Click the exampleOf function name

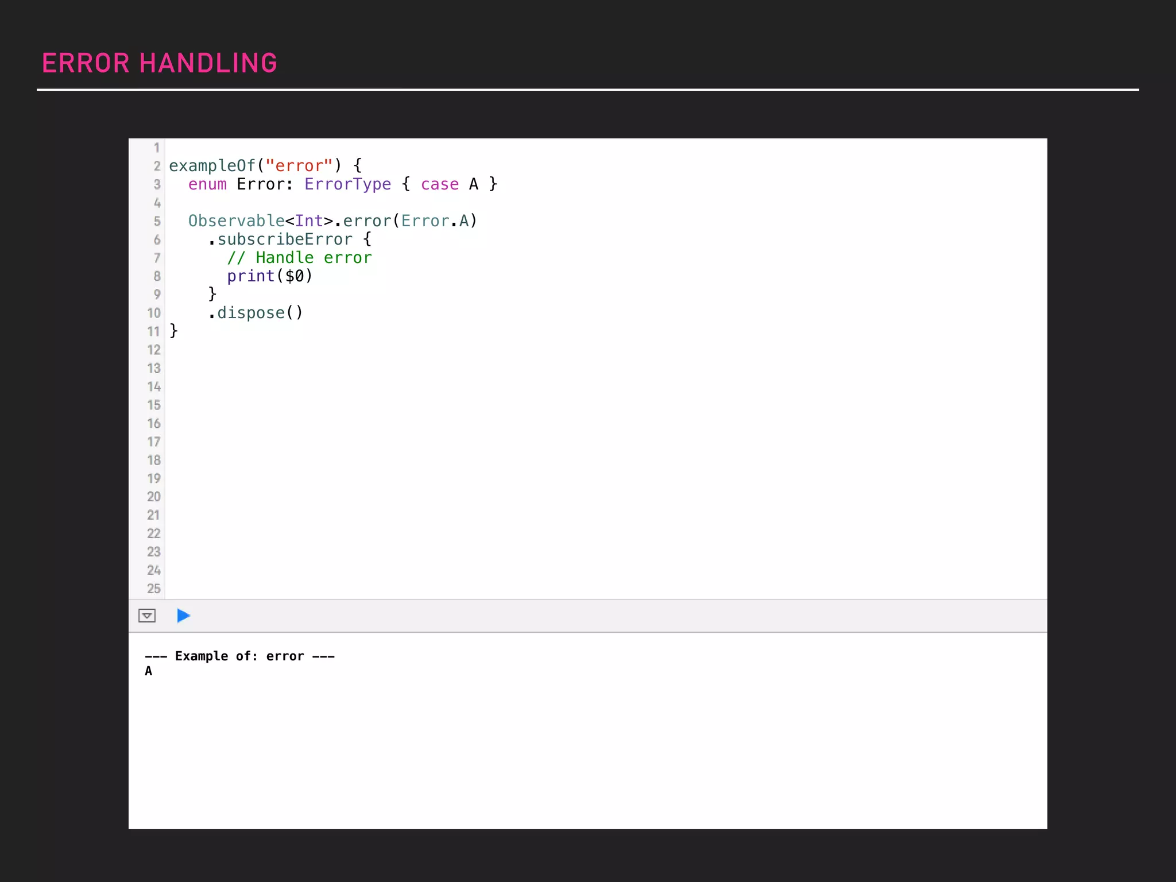212,166
